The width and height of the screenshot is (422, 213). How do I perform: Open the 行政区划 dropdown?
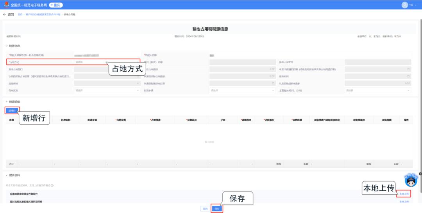tap(106, 90)
